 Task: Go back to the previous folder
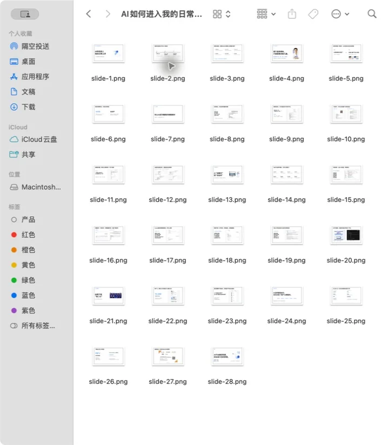click(89, 14)
